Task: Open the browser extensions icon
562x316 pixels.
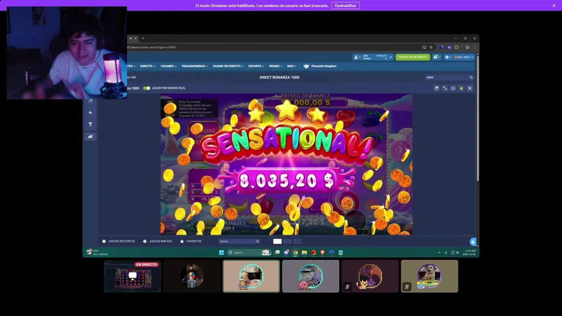Action: tap(456, 47)
